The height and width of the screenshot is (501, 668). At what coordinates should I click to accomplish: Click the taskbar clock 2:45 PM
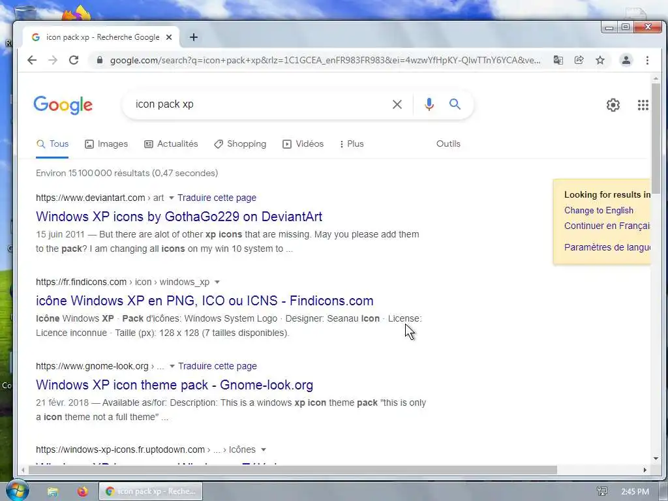[x=635, y=492]
